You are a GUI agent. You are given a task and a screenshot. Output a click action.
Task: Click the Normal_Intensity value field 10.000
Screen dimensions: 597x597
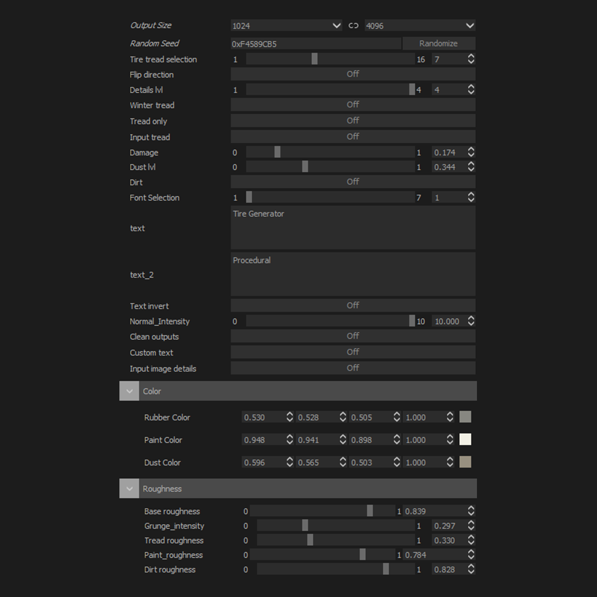coord(450,321)
